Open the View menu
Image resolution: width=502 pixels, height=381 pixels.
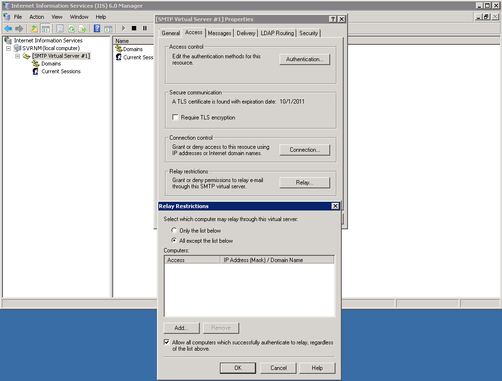click(x=57, y=17)
